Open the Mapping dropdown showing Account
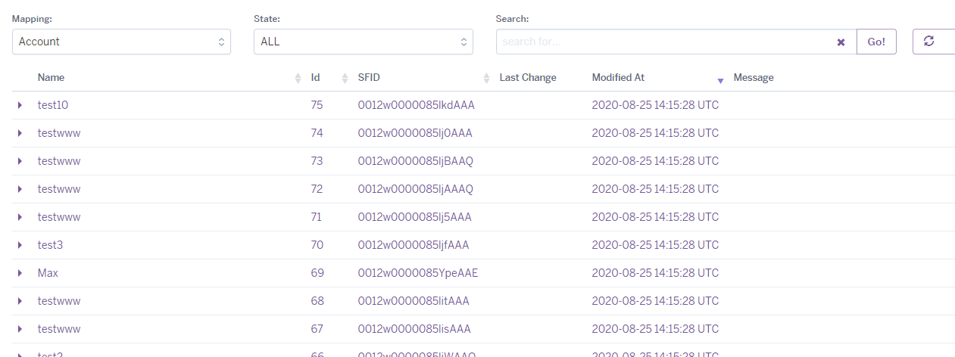The width and height of the screenshot is (955, 357). tap(121, 42)
